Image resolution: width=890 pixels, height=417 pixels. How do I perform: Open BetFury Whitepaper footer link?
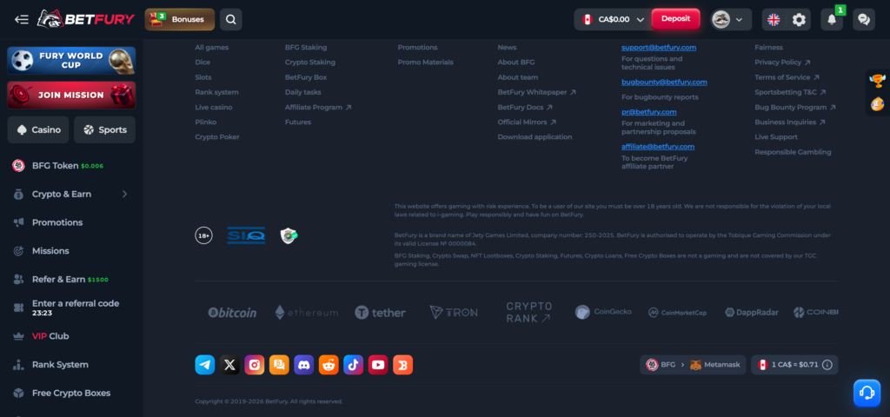537,92
